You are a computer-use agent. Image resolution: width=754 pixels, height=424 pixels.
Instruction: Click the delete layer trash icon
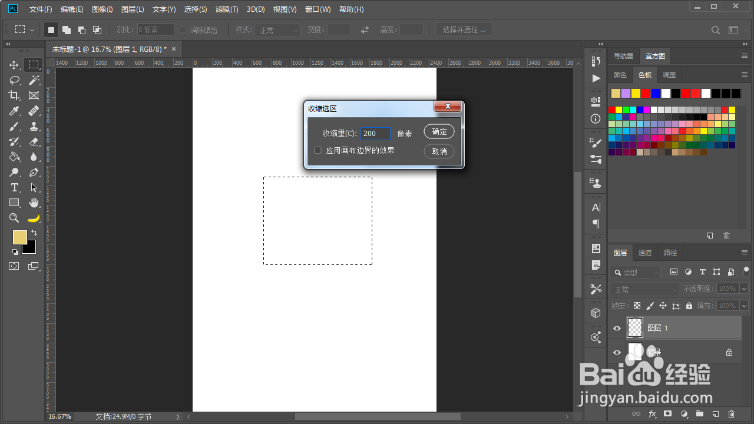[x=732, y=414]
